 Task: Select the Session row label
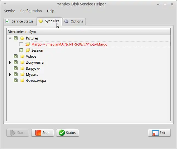[37, 50]
